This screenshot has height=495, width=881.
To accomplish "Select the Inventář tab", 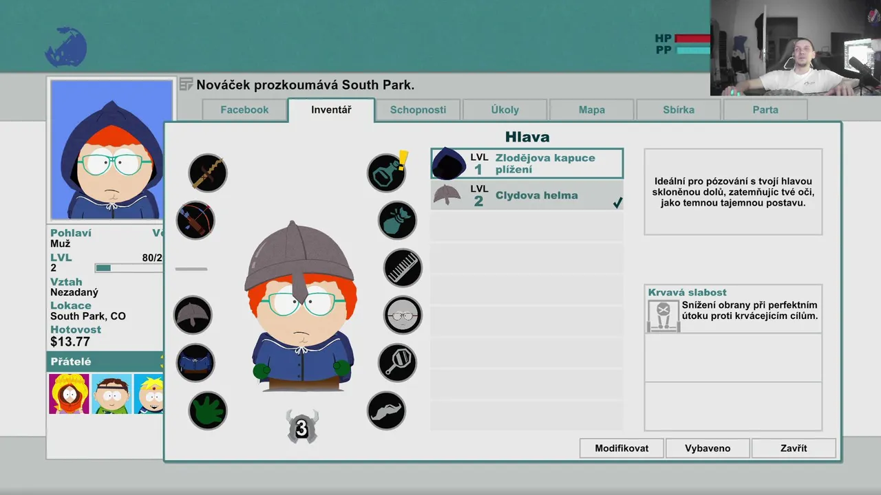I will click(x=331, y=110).
